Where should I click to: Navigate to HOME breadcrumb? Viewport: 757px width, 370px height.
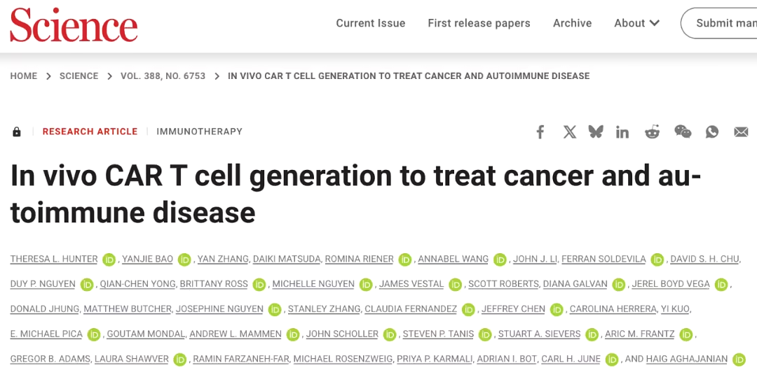[24, 76]
